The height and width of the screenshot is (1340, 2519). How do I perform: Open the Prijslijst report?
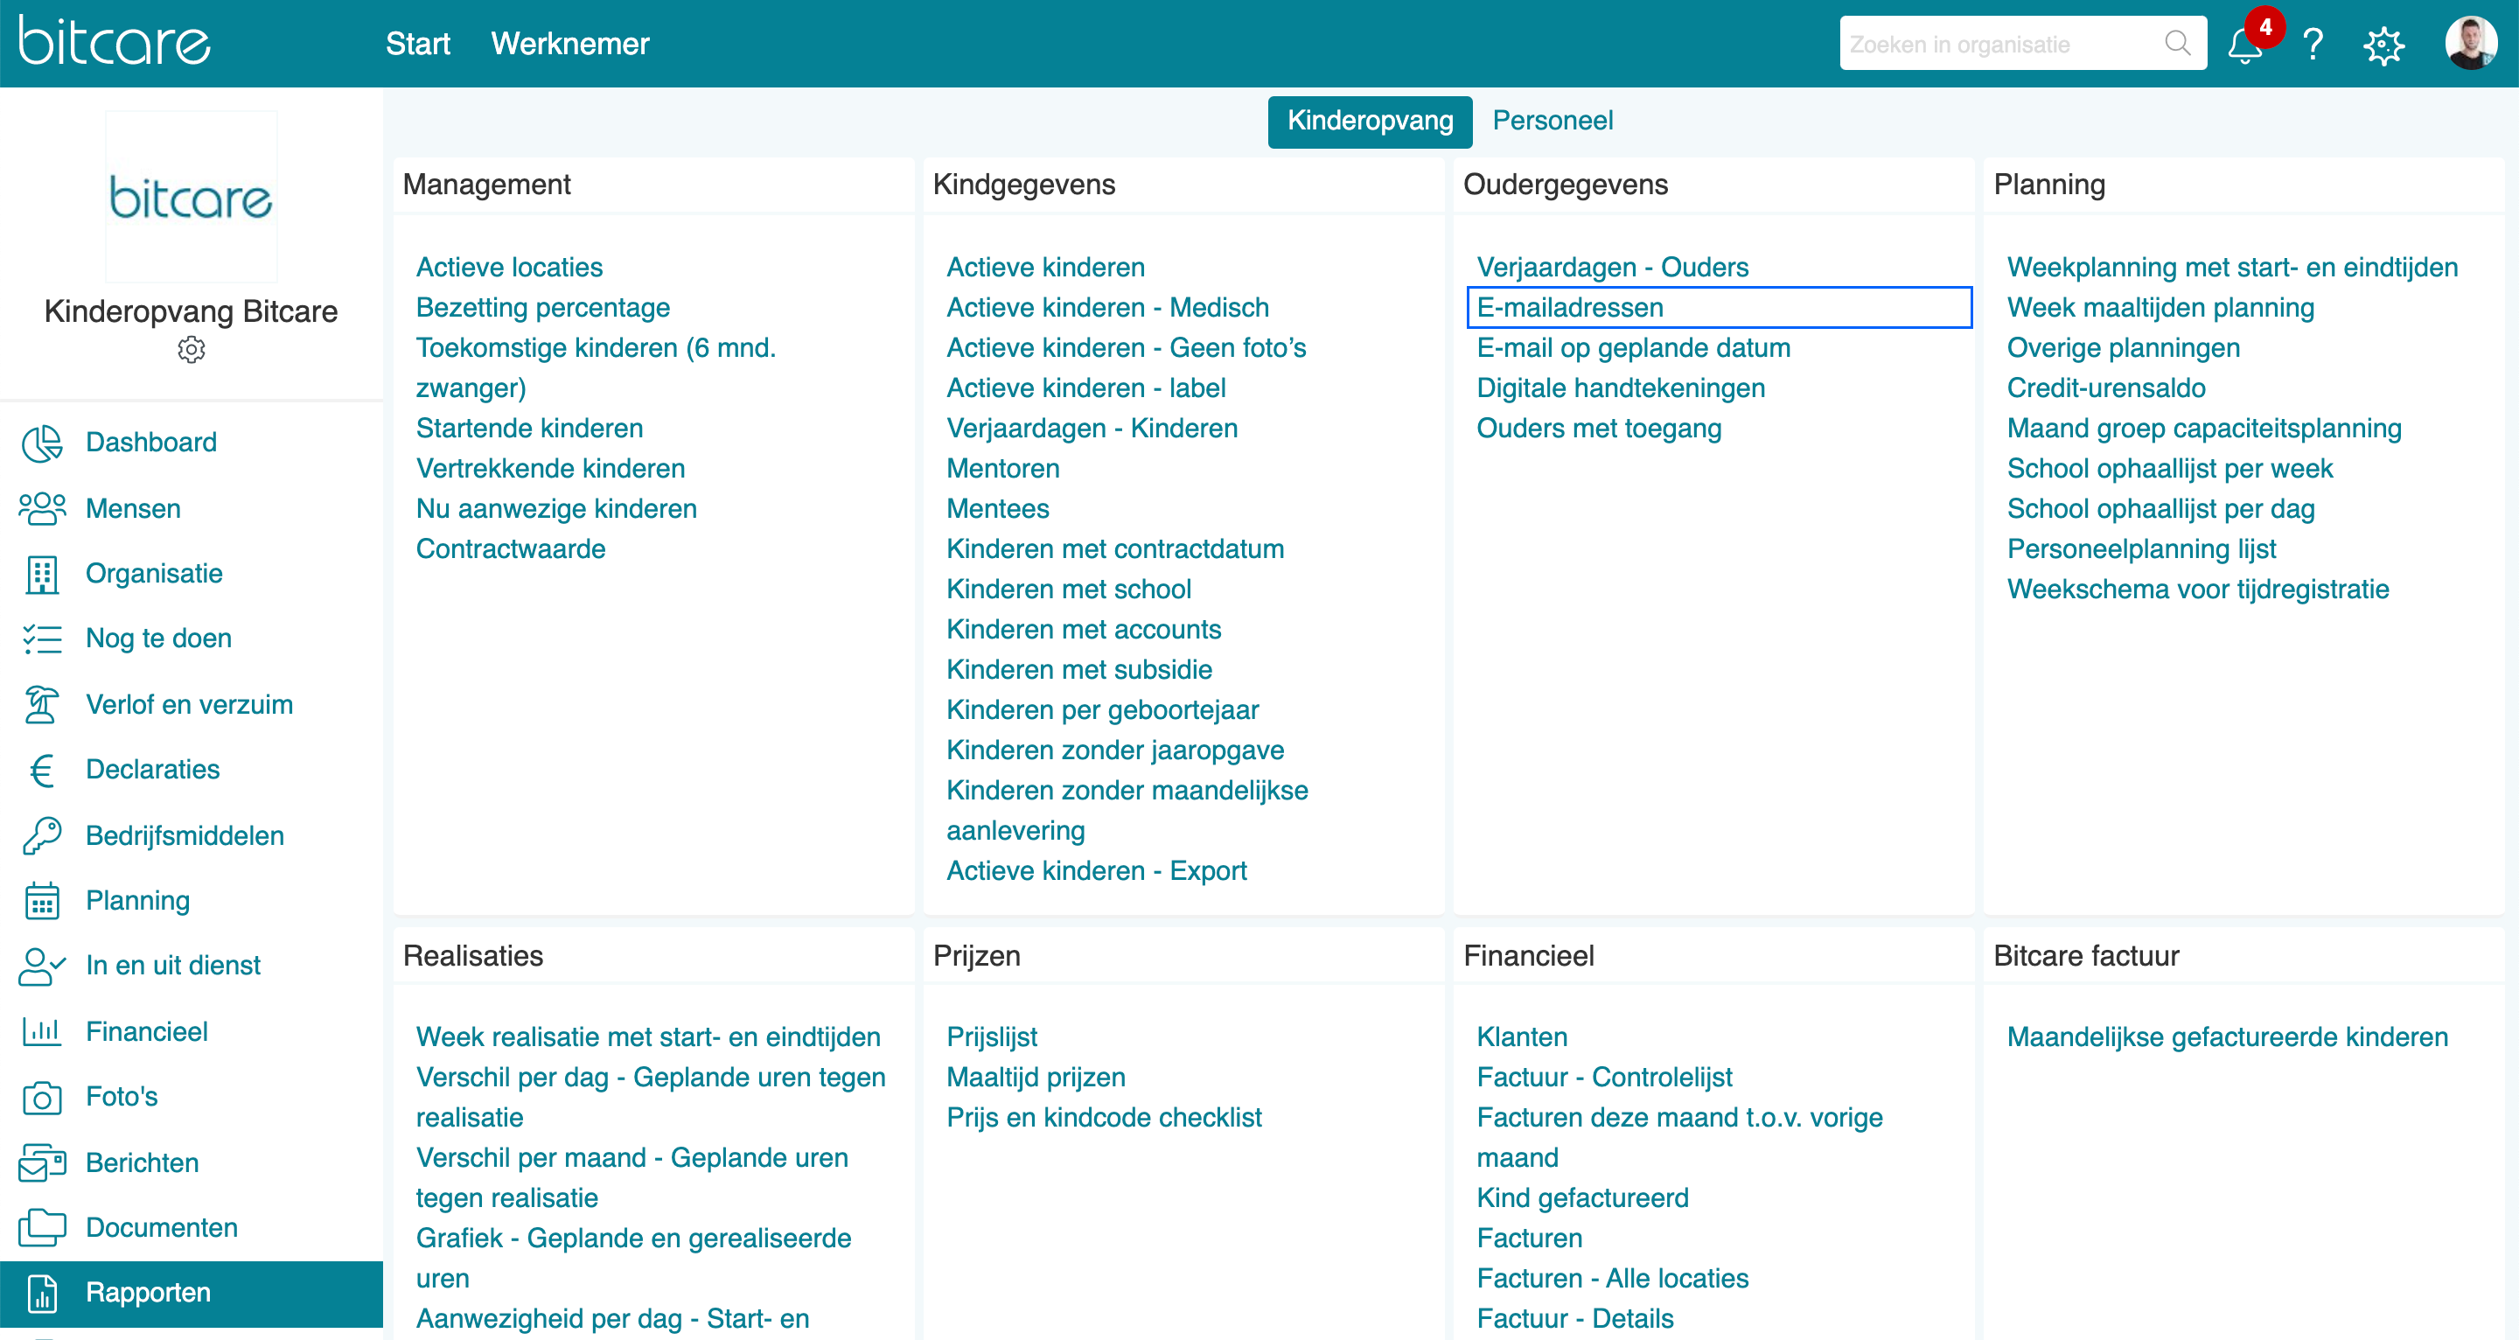[993, 1036]
